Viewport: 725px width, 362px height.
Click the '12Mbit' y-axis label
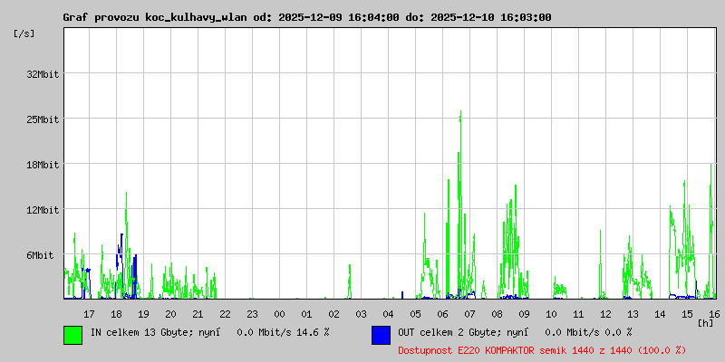pyautogui.click(x=43, y=210)
